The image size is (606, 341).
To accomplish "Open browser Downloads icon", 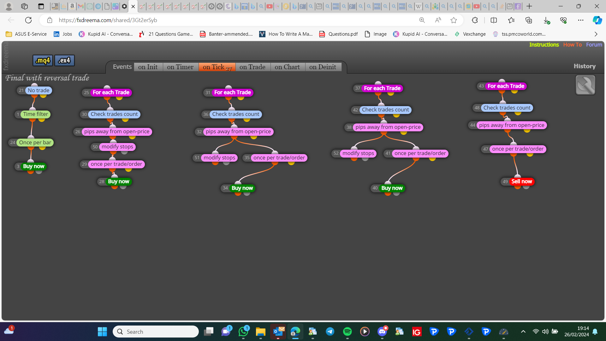I will pos(546,20).
